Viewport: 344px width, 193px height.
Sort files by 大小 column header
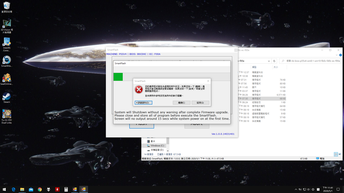[276, 67]
